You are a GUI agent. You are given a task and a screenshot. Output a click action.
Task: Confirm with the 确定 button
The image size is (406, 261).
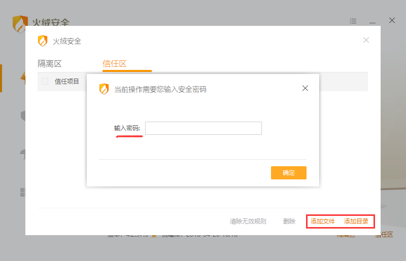point(289,172)
